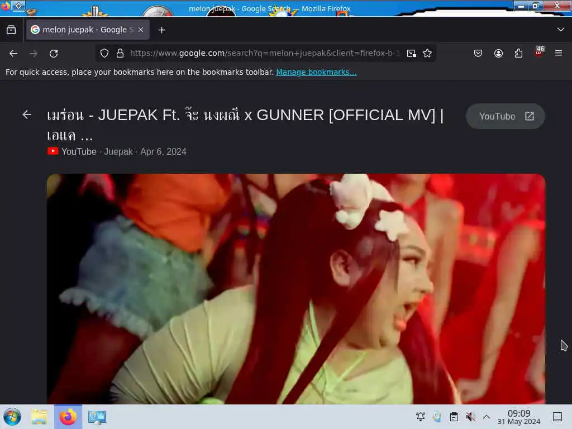Click the show desktop button
The height and width of the screenshot is (429, 572).
(557, 417)
